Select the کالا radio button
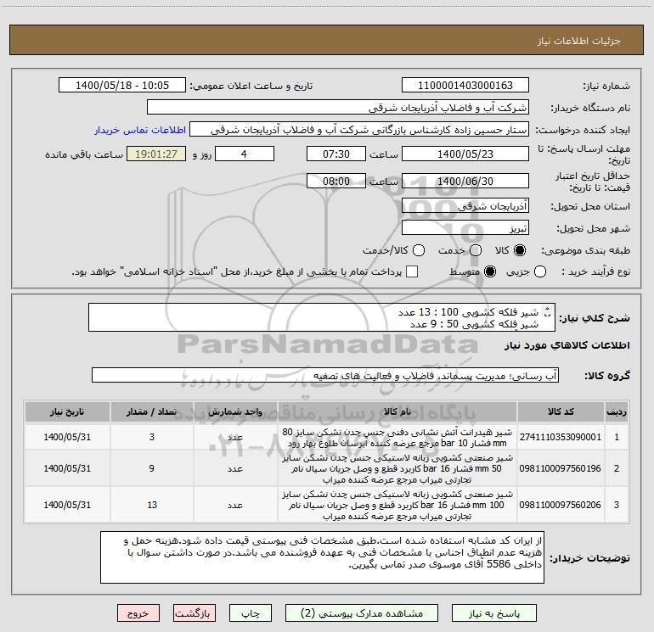 520,250
